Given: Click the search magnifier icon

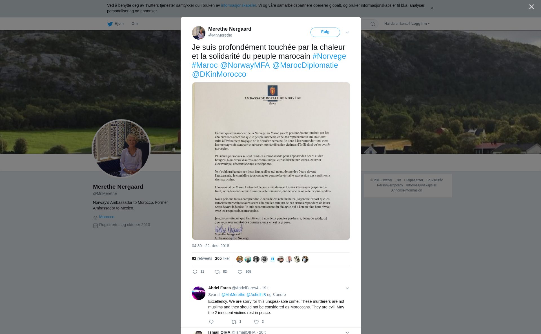Looking at the screenshot, I should click(373, 24).
